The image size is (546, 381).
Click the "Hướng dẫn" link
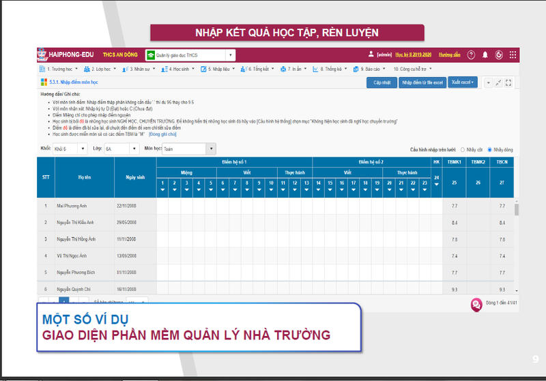click(x=450, y=55)
